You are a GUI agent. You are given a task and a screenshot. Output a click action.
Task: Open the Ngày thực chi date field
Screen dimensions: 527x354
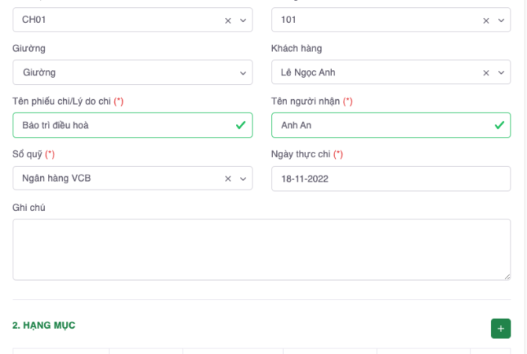pyautogui.click(x=390, y=179)
